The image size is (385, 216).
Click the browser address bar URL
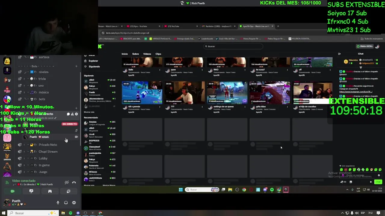[128, 33]
